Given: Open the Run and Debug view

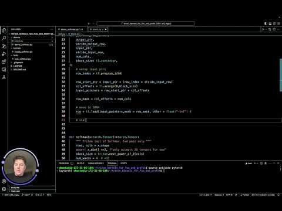Looking at the screenshot, I should click(4, 54).
